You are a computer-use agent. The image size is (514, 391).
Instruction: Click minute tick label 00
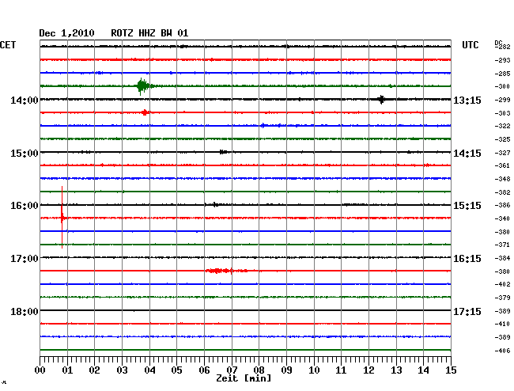[40, 370]
